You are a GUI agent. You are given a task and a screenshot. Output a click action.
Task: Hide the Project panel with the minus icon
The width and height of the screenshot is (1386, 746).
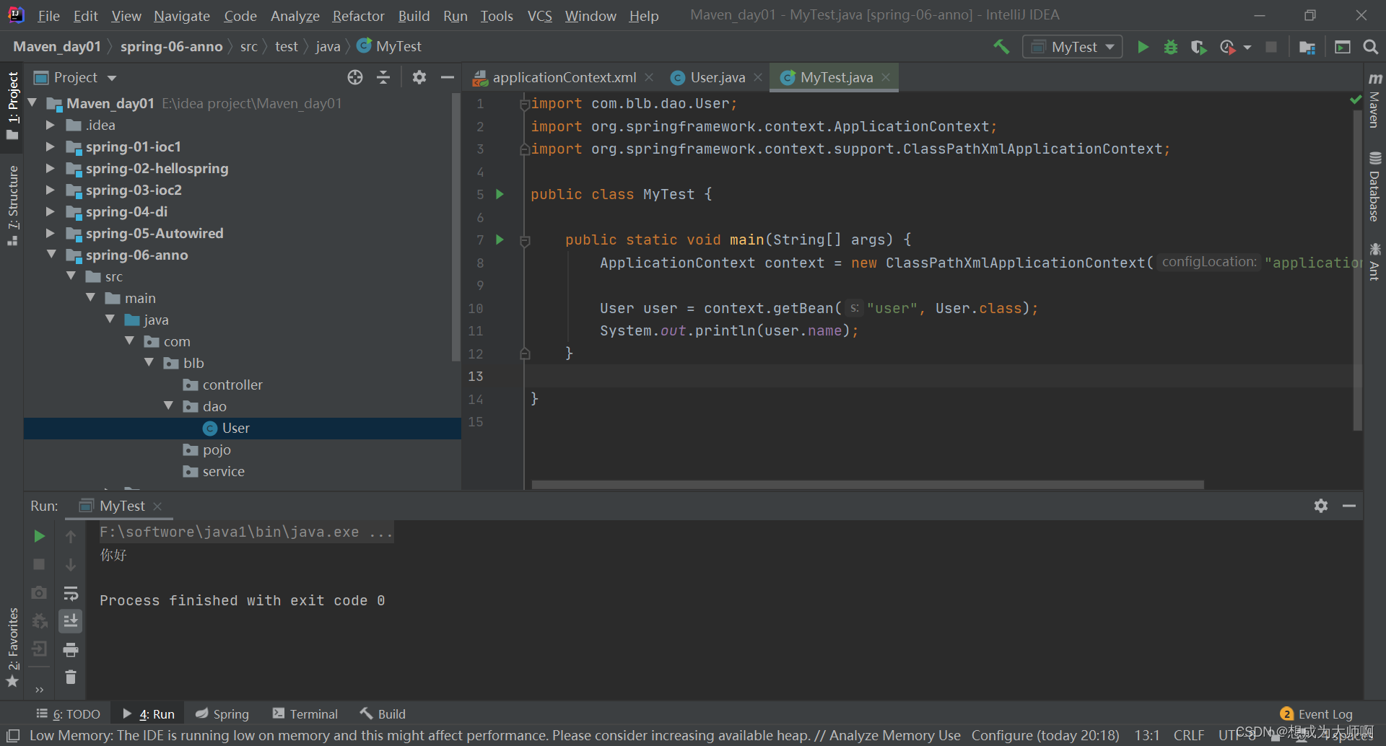[448, 77]
